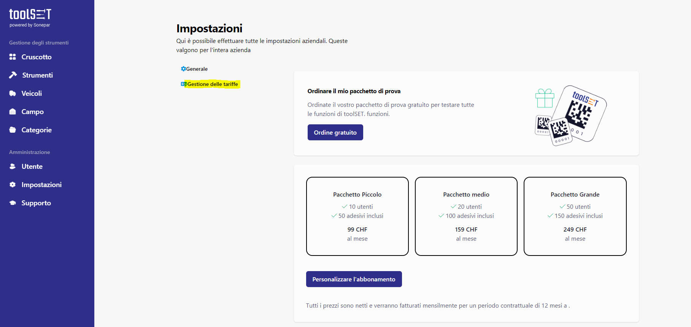This screenshot has width=691, height=327.
Task: Open the Veicoli truck icon
Action: [13, 93]
